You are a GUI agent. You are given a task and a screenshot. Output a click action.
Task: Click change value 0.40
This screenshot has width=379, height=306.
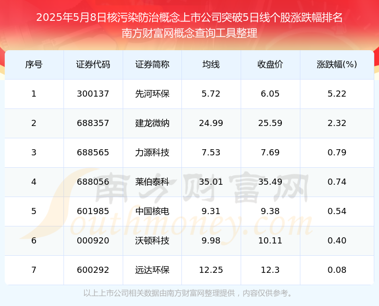tap(337, 241)
